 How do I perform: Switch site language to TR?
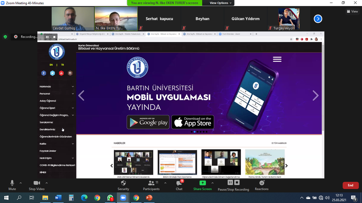(62, 65)
